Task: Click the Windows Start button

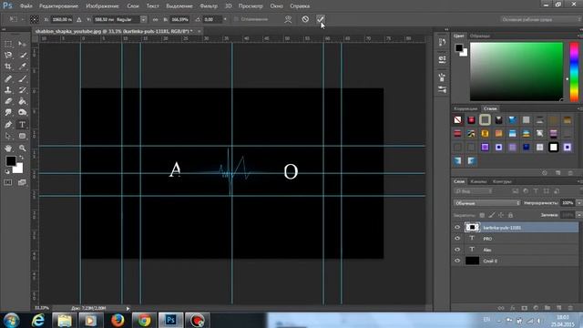Action: [12, 320]
